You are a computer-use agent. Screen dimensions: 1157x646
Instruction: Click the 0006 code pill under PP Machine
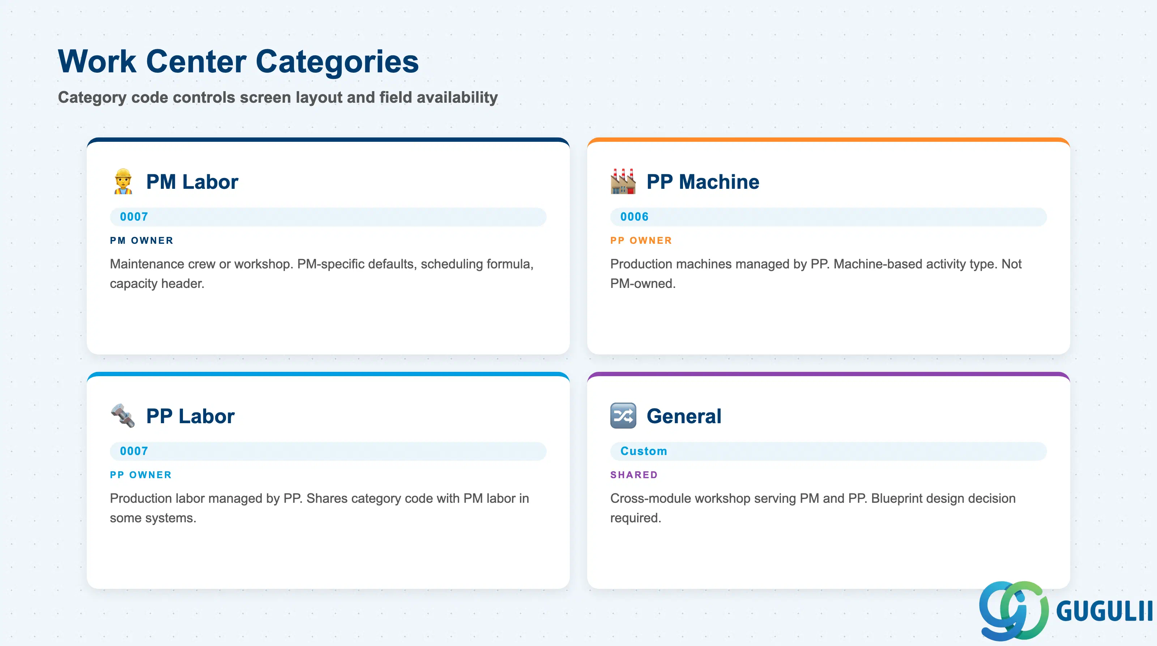point(828,217)
